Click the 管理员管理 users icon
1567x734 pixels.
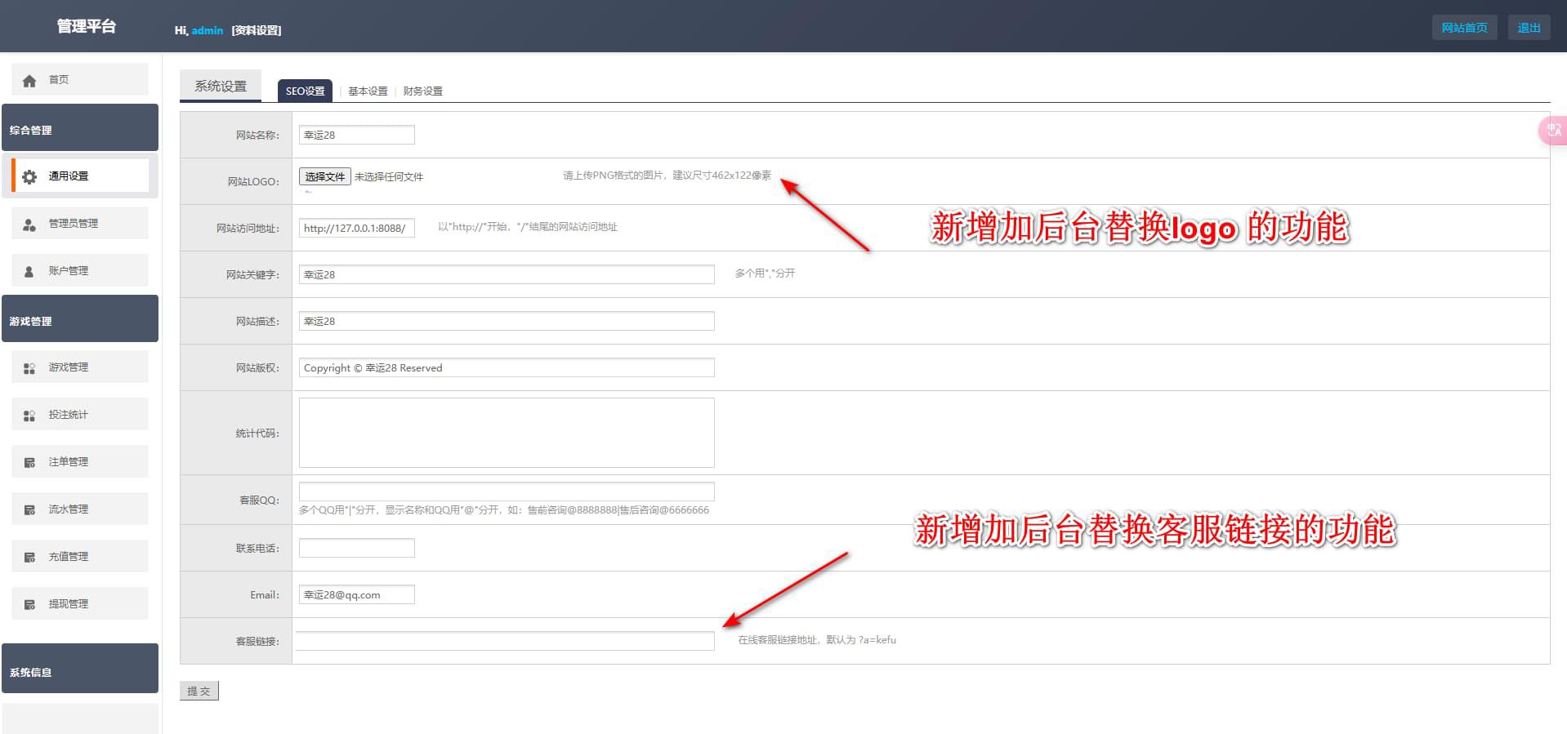(x=29, y=225)
